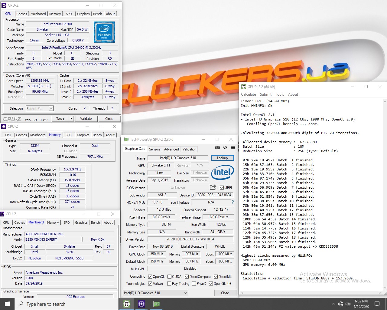Image resolution: width=387 pixels, height=310 pixels.
Task: Click the GPU name Intel(R) HD Graphics 510 field
Action: click(178, 158)
